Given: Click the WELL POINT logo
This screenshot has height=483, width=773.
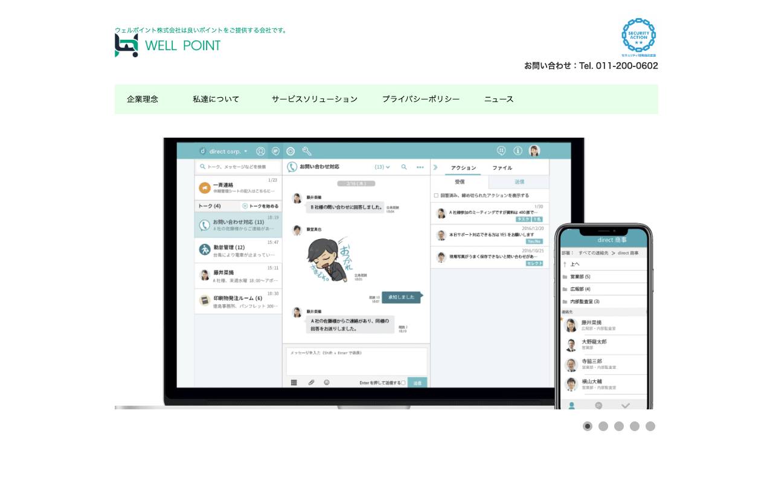Looking at the screenshot, I should (168, 45).
